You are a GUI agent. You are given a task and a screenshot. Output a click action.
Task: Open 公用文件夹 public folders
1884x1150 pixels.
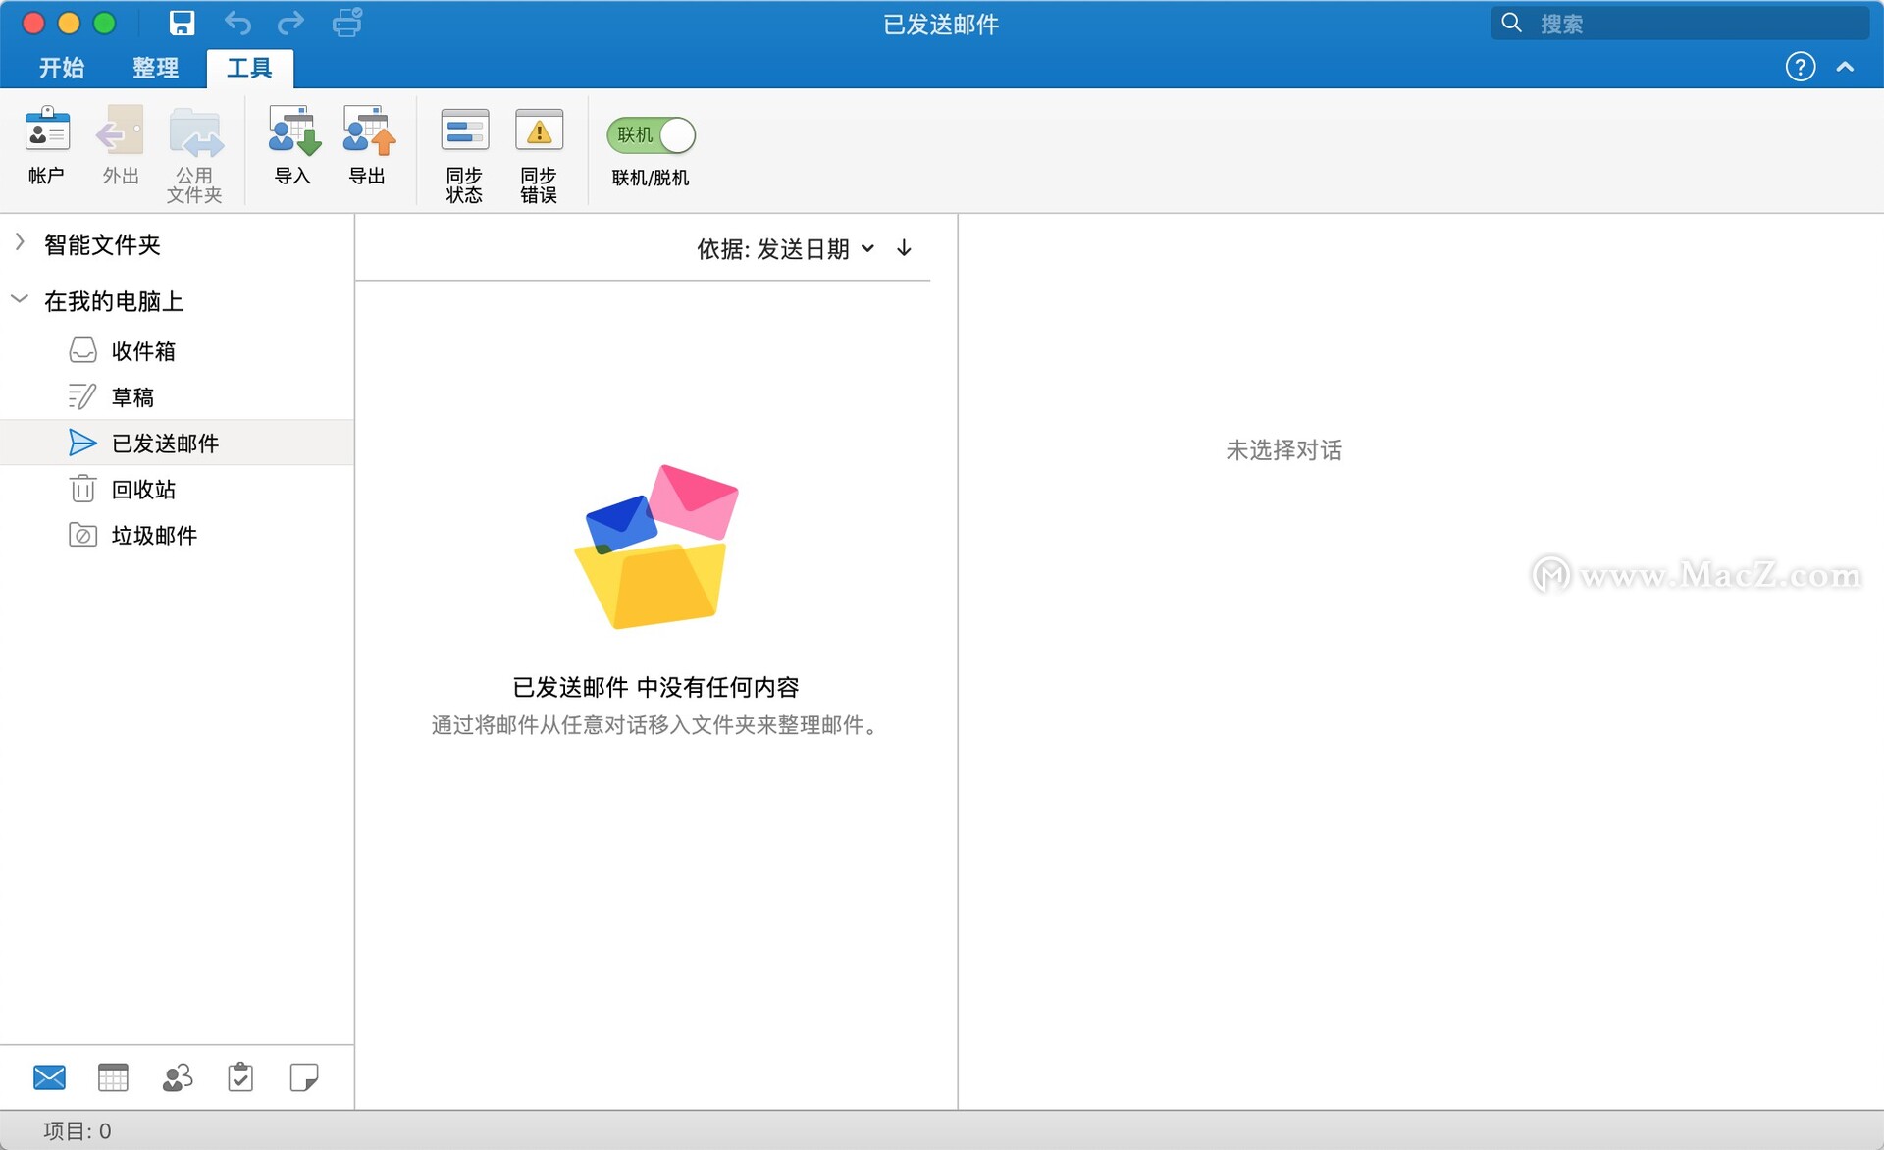[194, 154]
